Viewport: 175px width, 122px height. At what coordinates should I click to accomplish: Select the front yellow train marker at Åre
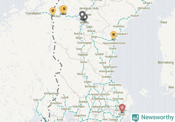[x=64, y=9]
